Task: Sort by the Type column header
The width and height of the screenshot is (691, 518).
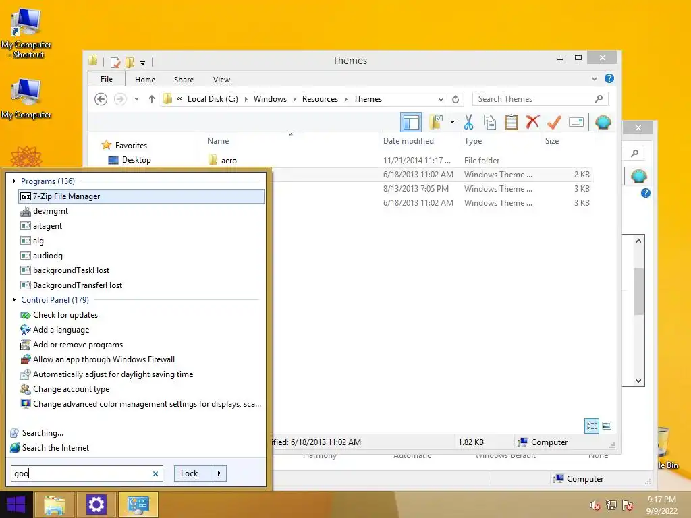Action: coord(500,140)
